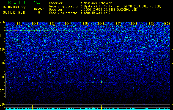Click the 'Receiving Location' label

[64, 6]
